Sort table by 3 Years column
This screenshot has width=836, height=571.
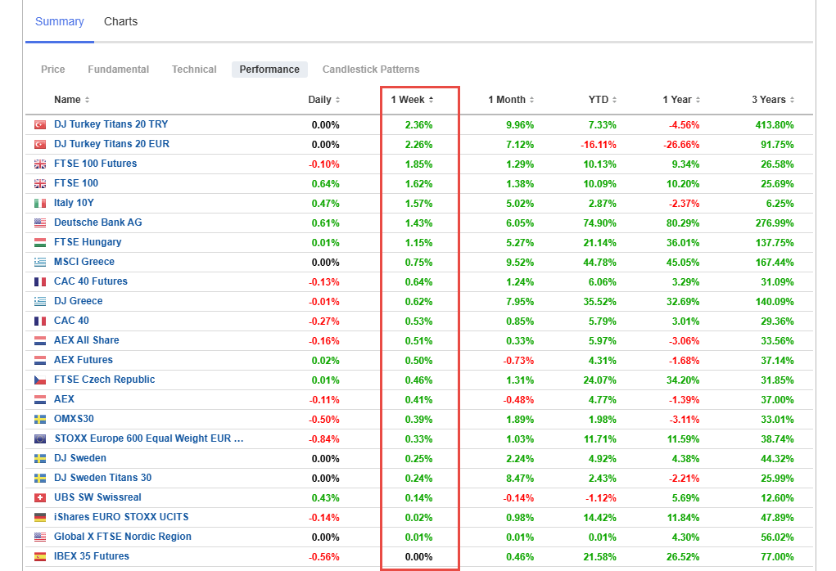(x=773, y=100)
